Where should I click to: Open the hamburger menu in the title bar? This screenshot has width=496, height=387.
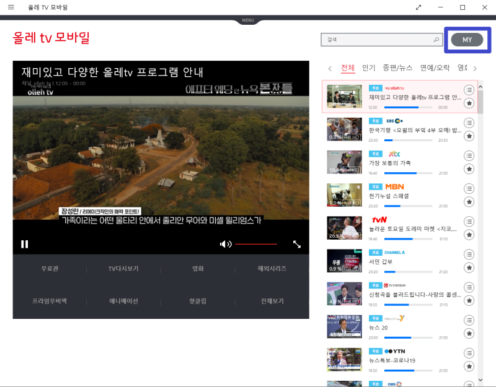coord(11,7)
